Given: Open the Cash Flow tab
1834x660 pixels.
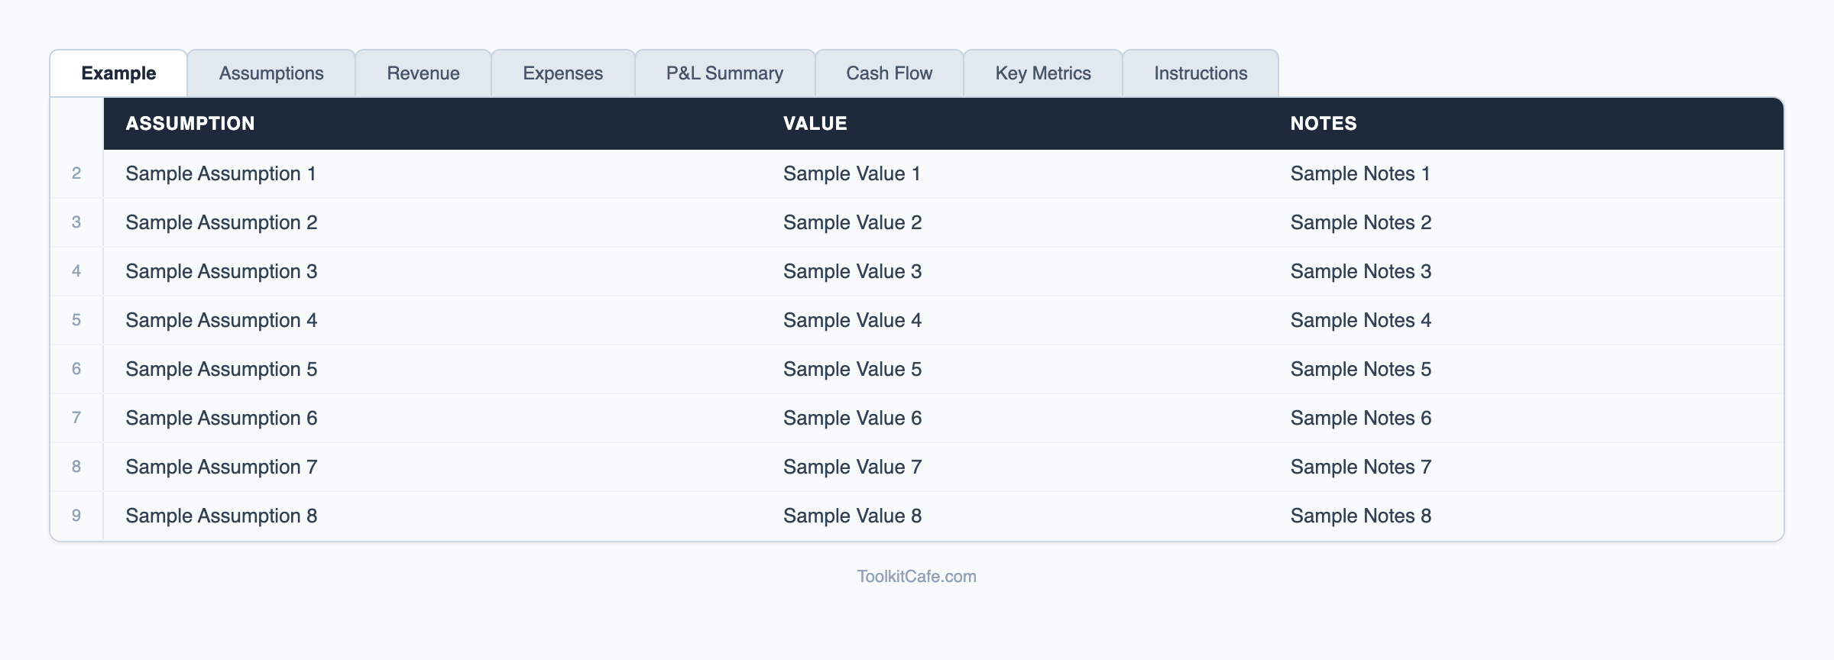Looking at the screenshot, I should 889,73.
